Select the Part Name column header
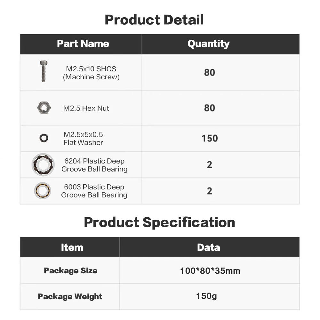 [83, 44]
